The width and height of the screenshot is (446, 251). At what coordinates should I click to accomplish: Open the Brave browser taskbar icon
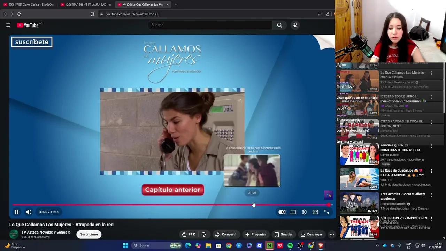click(x=321, y=245)
